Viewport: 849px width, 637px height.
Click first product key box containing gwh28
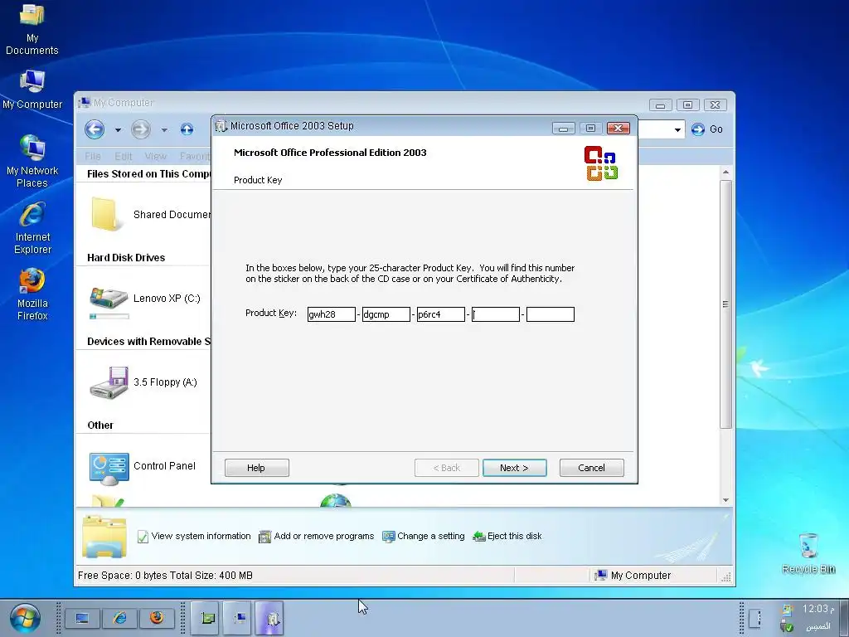pyautogui.click(x=332, y=314)
